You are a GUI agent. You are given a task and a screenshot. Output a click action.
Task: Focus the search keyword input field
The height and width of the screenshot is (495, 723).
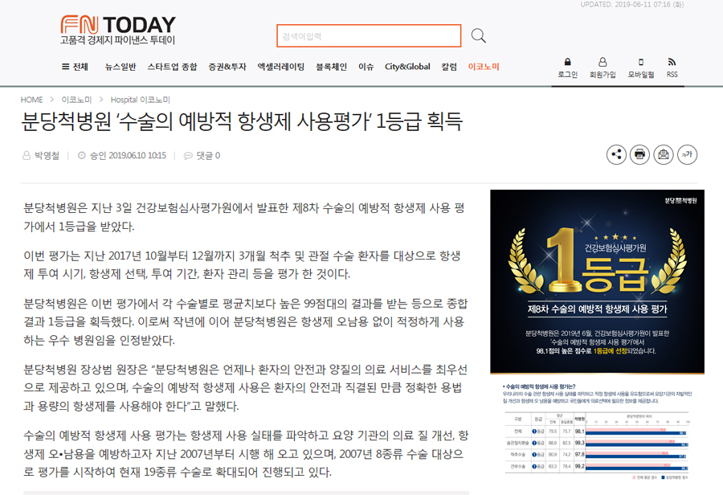369,36
